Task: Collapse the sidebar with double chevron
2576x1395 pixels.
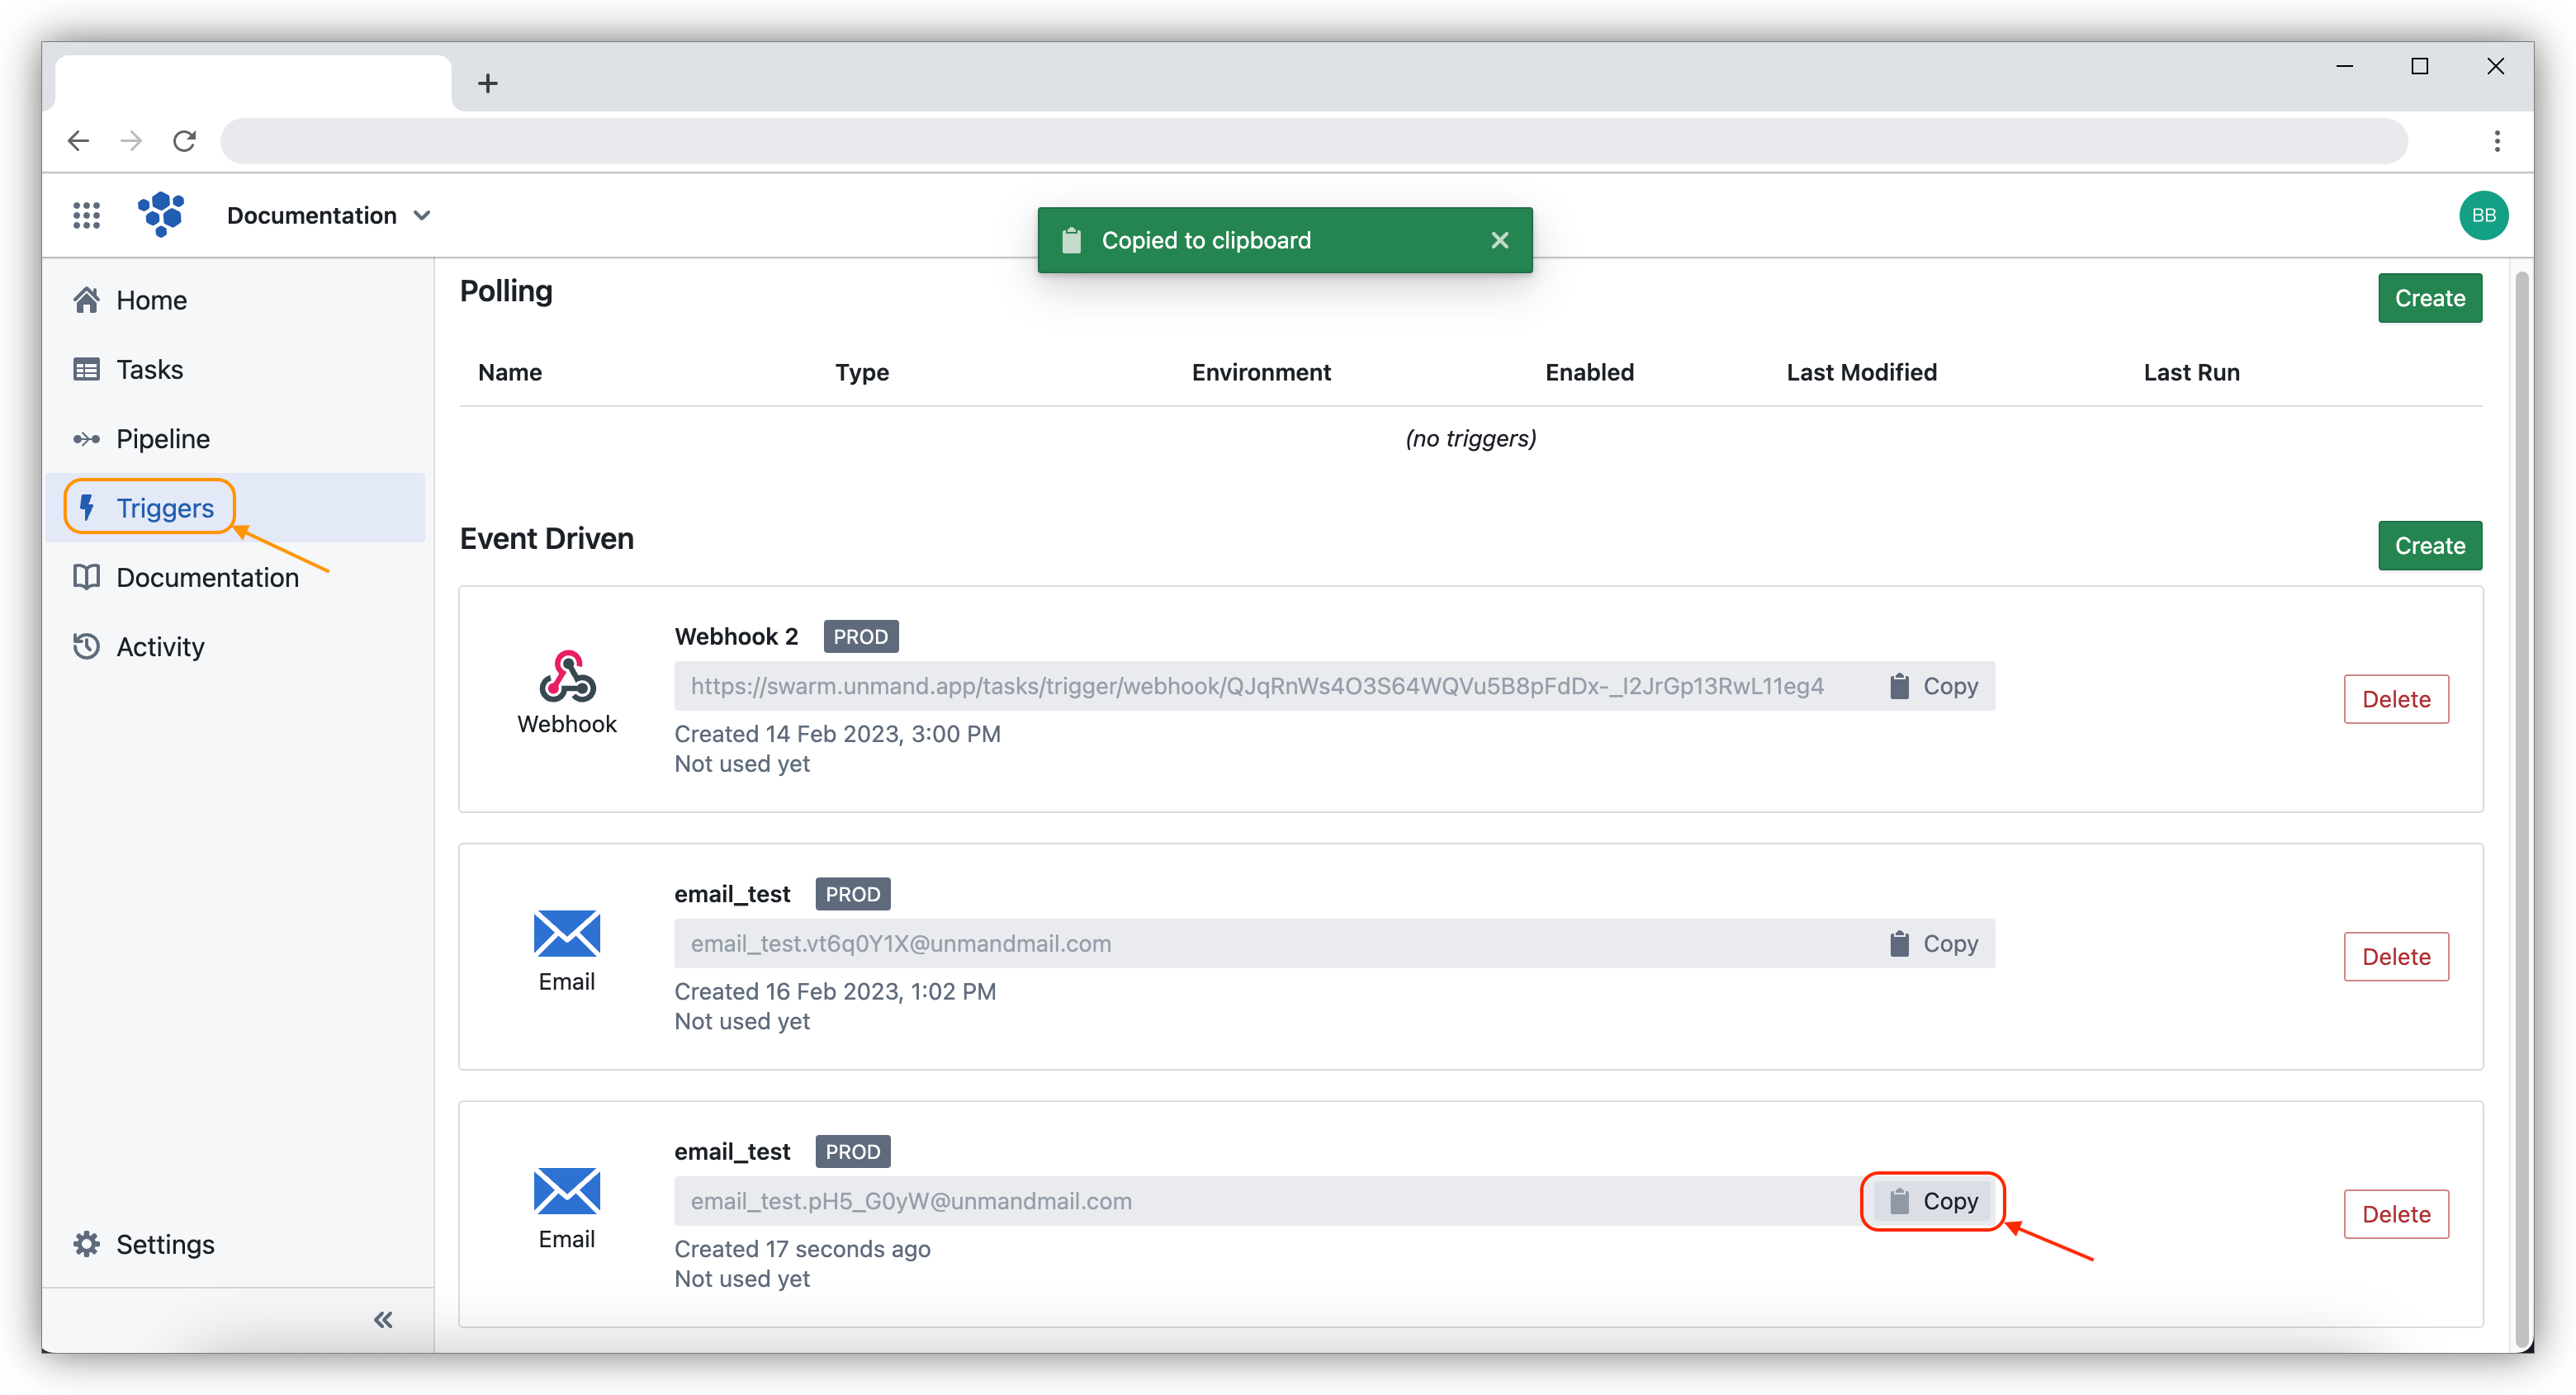Action: coord(383,1319)
